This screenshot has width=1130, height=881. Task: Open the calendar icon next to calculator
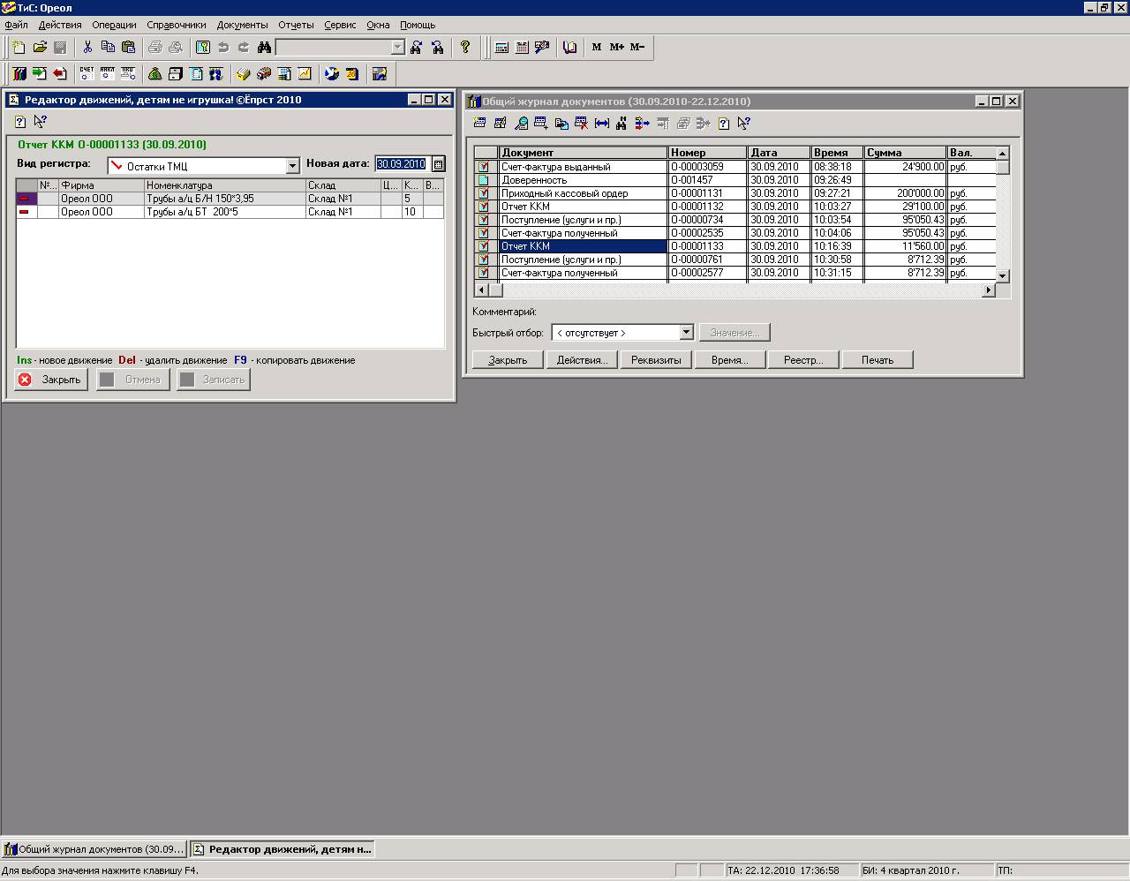click(522, 47)
